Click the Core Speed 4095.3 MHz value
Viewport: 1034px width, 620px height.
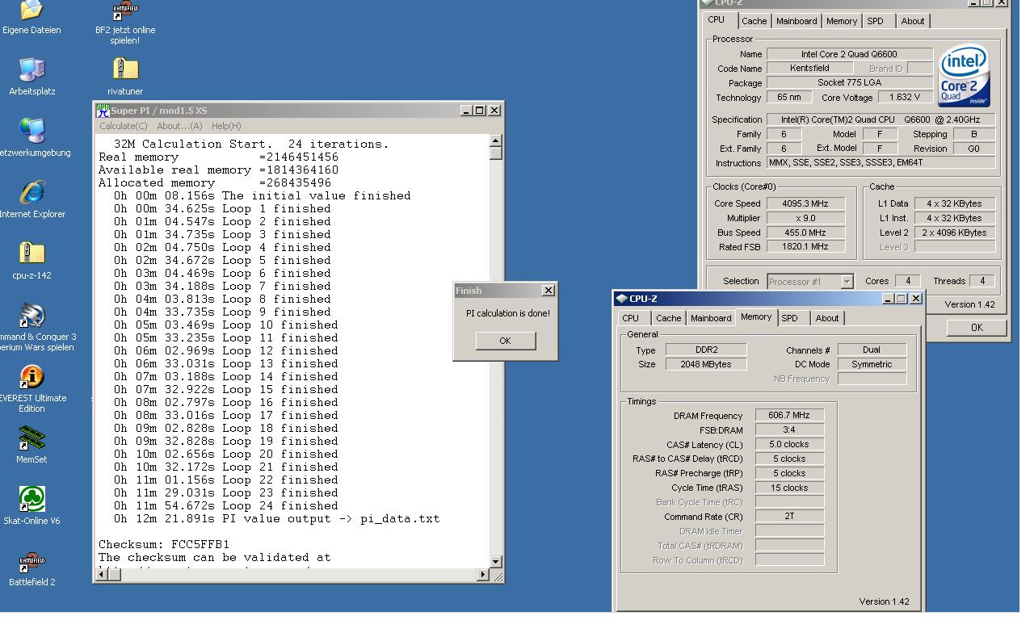tap(806, 203)
